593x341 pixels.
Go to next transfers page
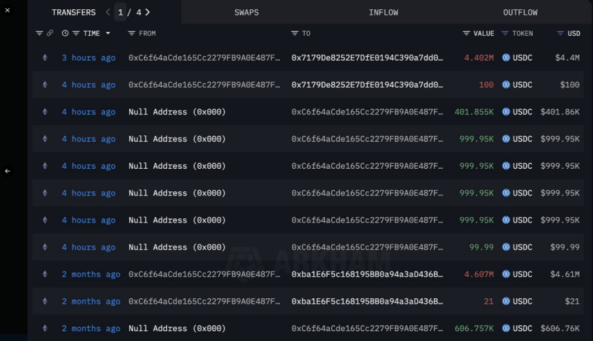click(148, 12)
